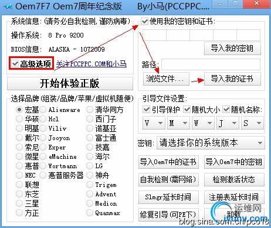The height and width of the screenshot is (228, 271).
Task: Select the 惠普服务器 radio button
Action: (x=43, y=175)
